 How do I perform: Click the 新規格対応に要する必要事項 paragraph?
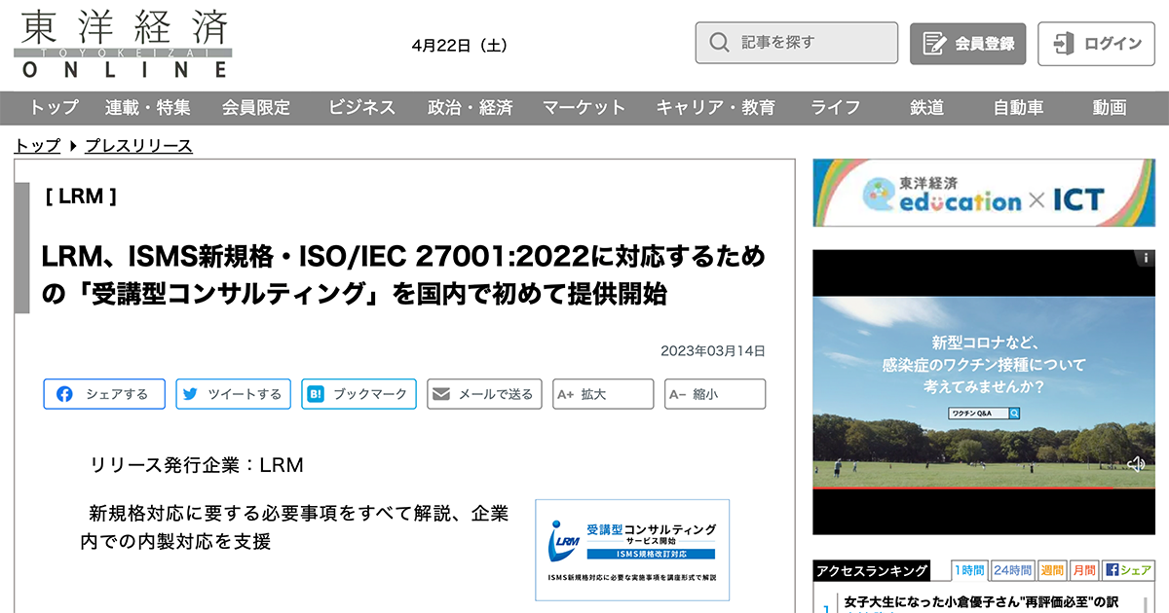click(x=294, y=526)
